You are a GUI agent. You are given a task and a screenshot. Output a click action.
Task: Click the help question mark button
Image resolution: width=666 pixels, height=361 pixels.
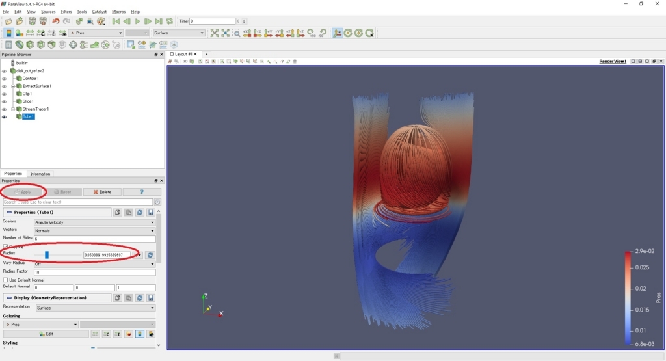(141, 192)
